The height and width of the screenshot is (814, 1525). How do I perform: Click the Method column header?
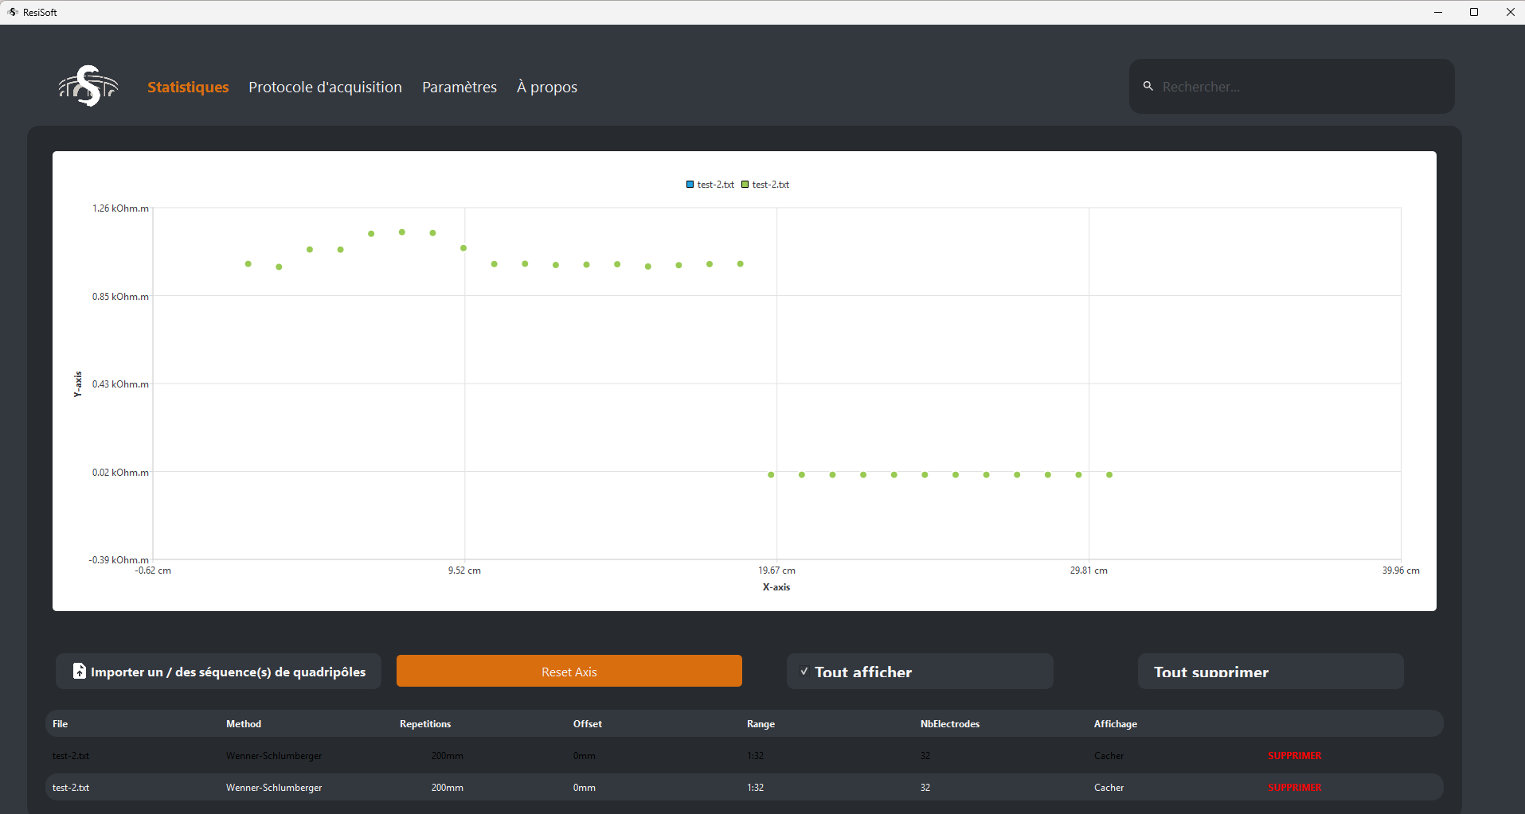(x=244, y=724)
